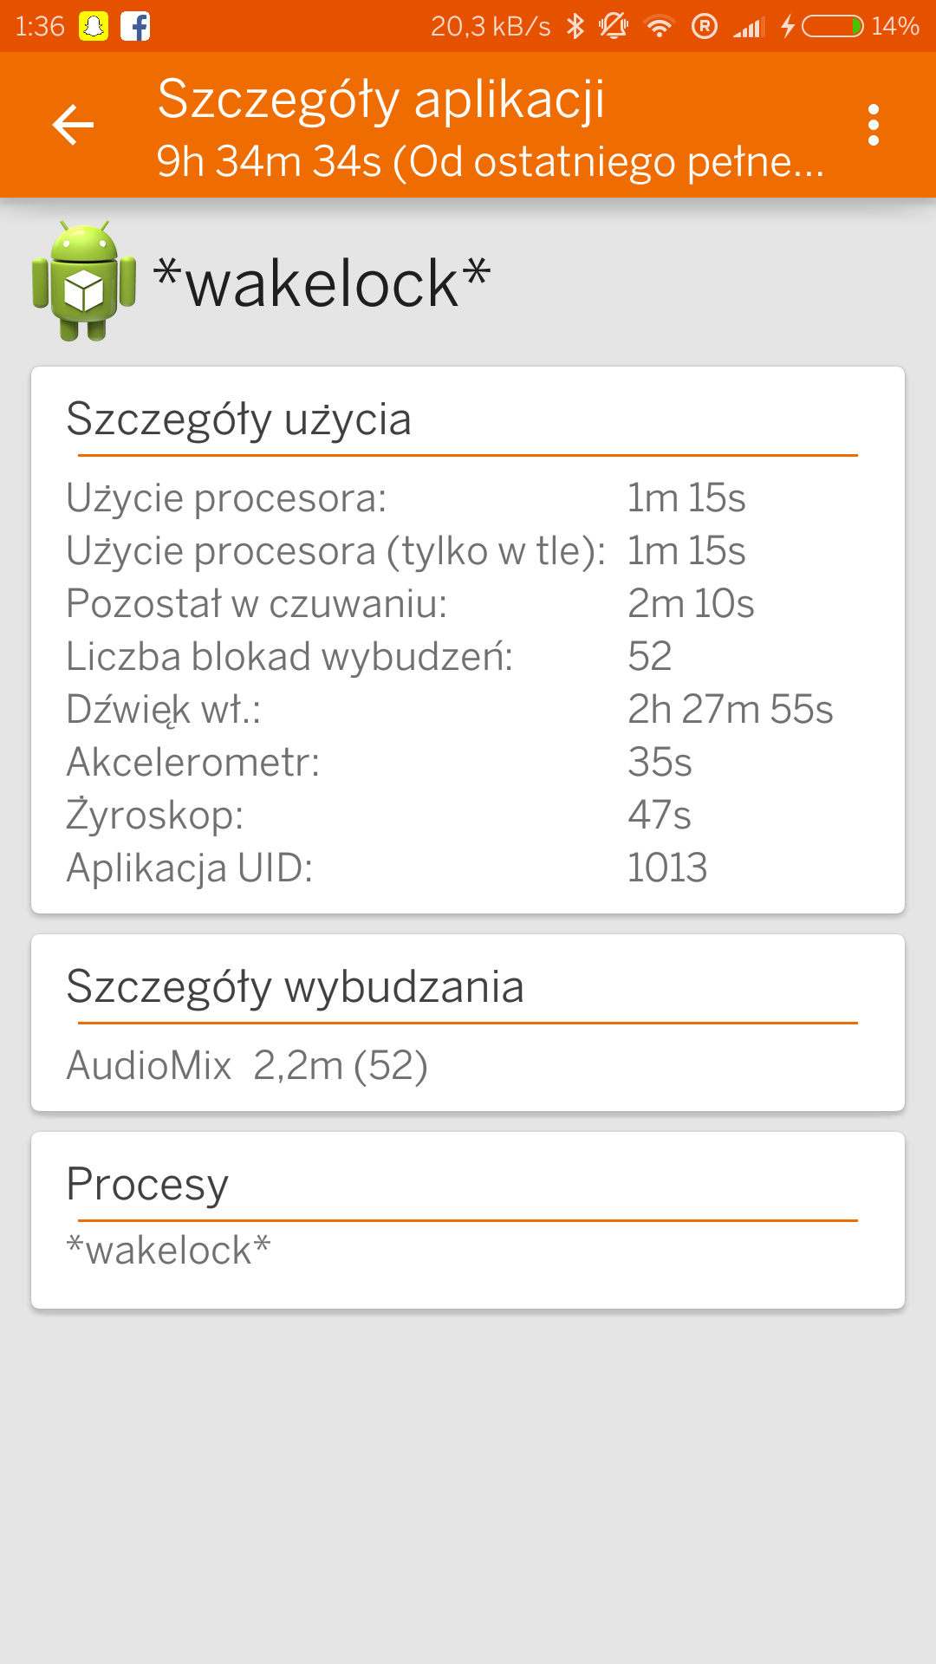
Task: Tap the battery indicator icon
Action: pyautogui.click(x=832, y=26)
